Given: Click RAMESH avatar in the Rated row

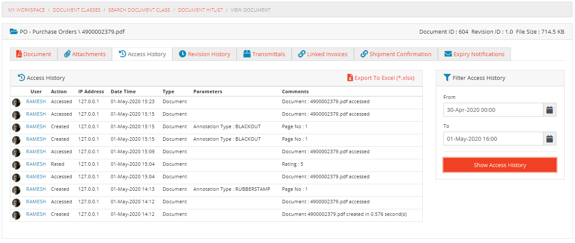Looking at the screenshot, I should (16, 165).
